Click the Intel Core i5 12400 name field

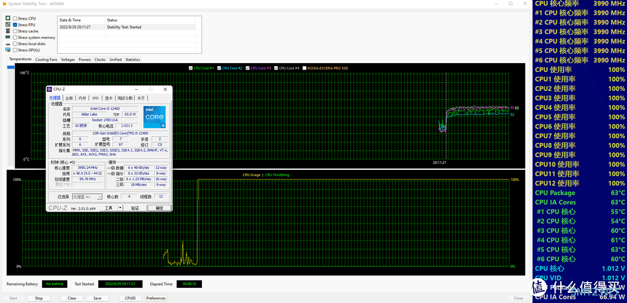105,108
